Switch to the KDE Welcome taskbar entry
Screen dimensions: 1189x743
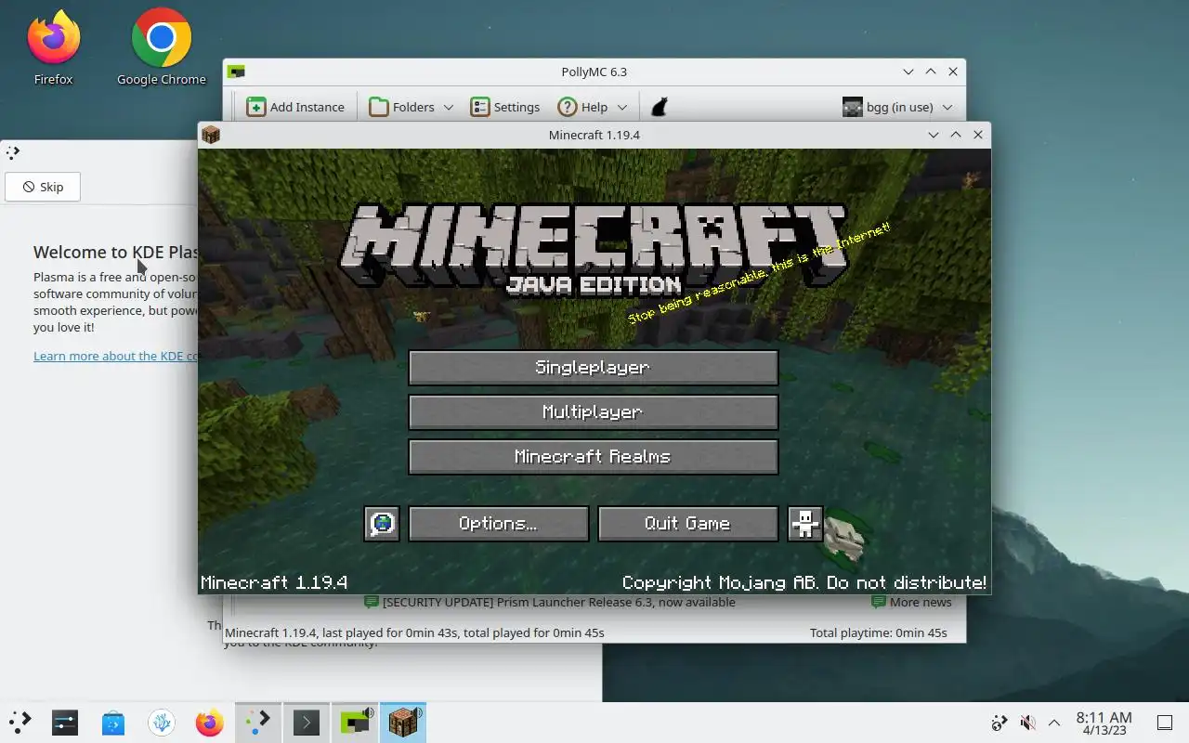click(258, 723)
